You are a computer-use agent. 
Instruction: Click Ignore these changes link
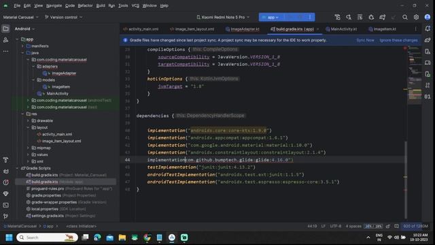pyautogui.click(x=398, y=40)
